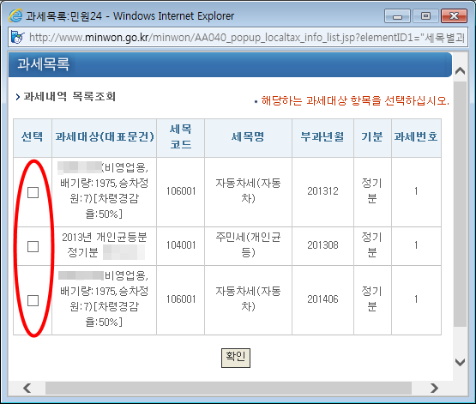Viewport: 476px width, 404px height.
Task: Click the 주민세(개인균등) tax name cell
Action: pyautogui.click(x=249, y=246)
